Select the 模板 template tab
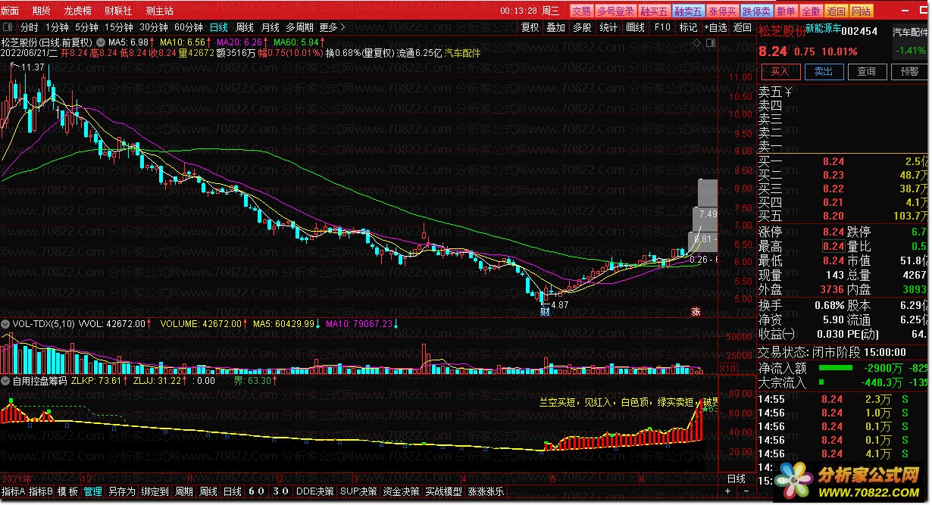The width and height of the screenshot is (932, 505). (67, 492)
